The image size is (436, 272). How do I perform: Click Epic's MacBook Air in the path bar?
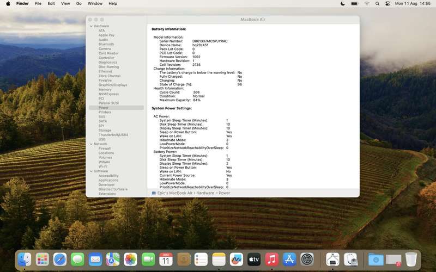(x=175, y=193)
